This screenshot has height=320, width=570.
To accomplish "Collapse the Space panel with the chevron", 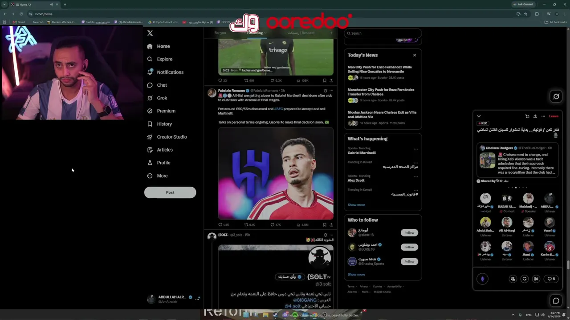I will click(x=479, y=116).
